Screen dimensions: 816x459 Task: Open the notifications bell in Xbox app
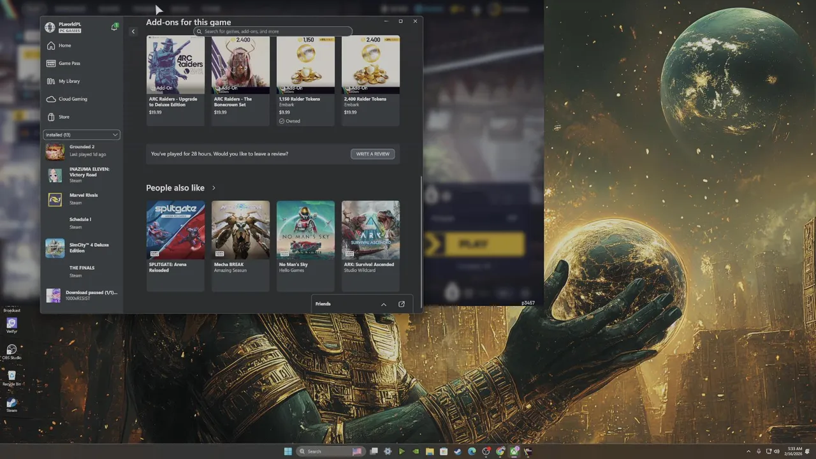pyautogui.click(x=114, y=27)
